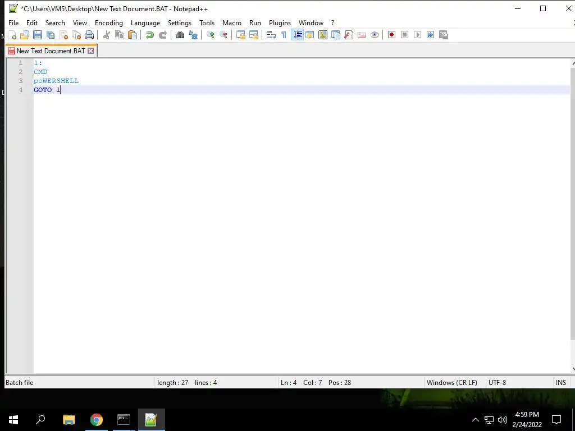
Task: Open the Encoding menu
Action: (x=108, y=22)
